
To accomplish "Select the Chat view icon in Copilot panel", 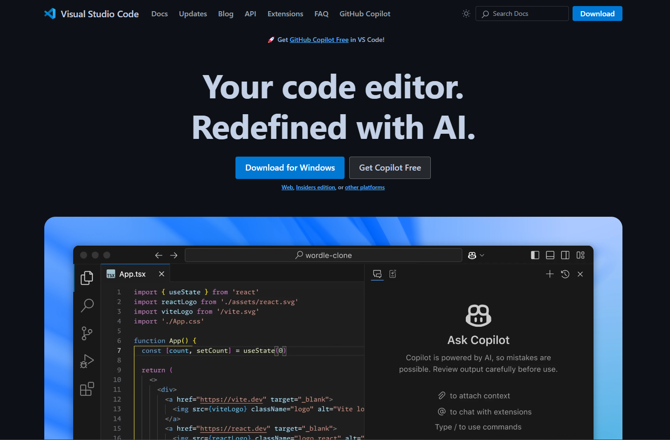I will tap(377, 274).
